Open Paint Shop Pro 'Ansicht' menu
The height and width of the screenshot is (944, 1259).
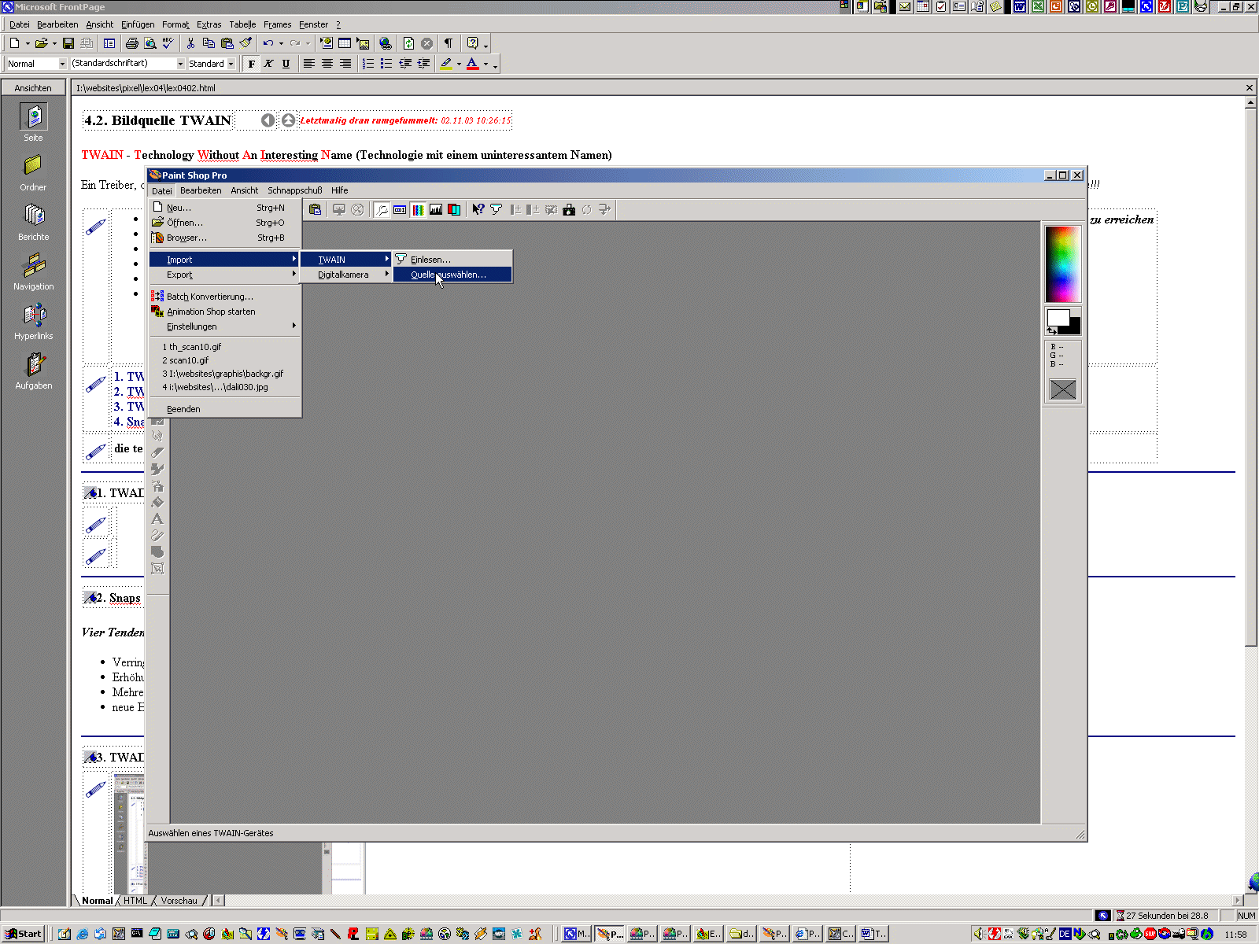[x=245, y=190]
